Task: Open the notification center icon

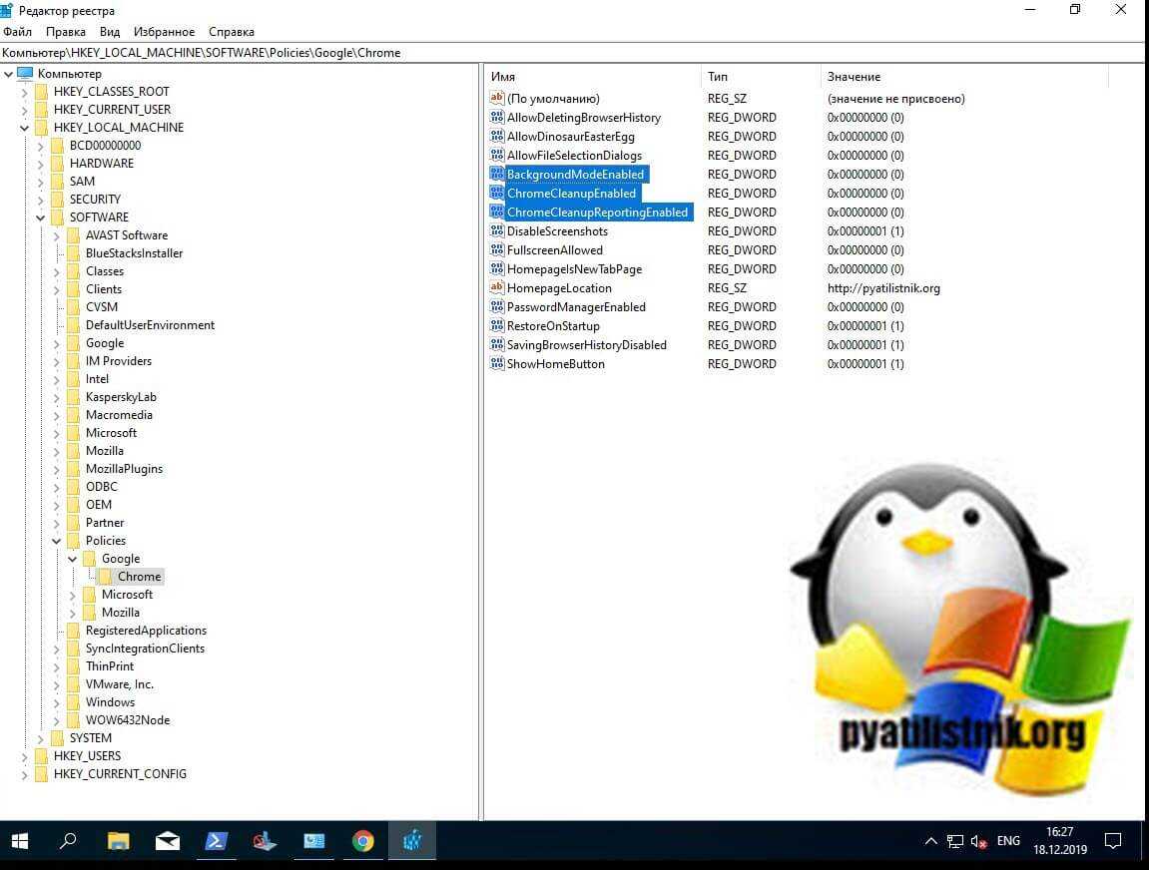Action: (1114, 841)
